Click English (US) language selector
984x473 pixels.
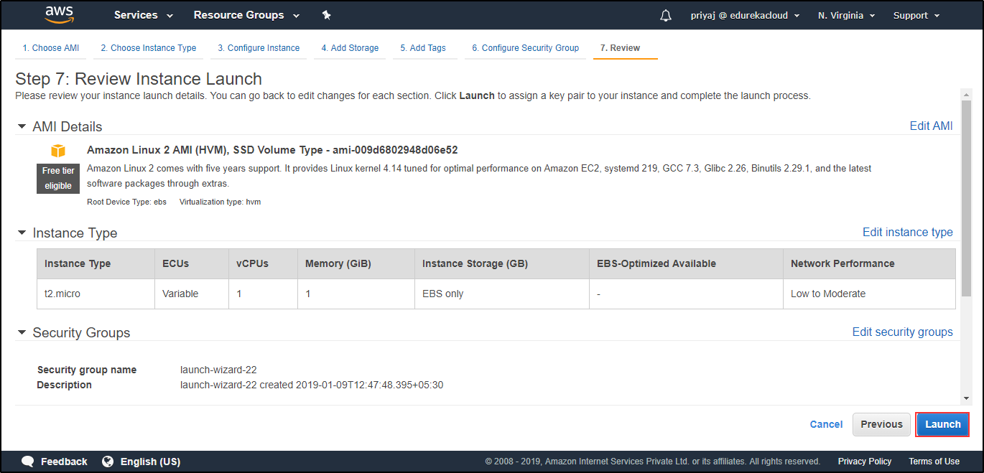click(150, 462)
